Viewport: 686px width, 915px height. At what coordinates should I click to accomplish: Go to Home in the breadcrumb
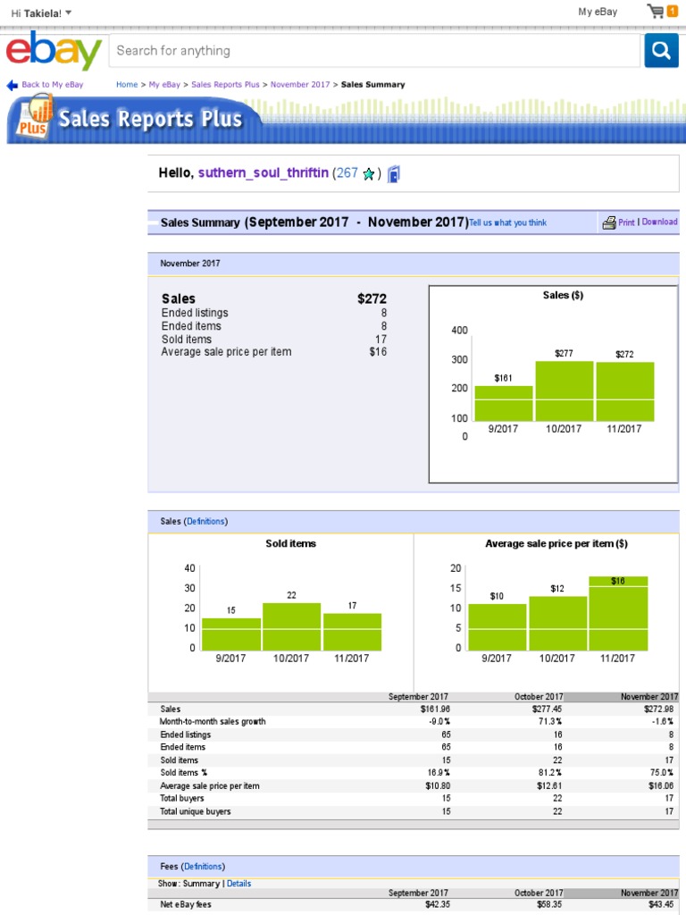coord(127,85)
